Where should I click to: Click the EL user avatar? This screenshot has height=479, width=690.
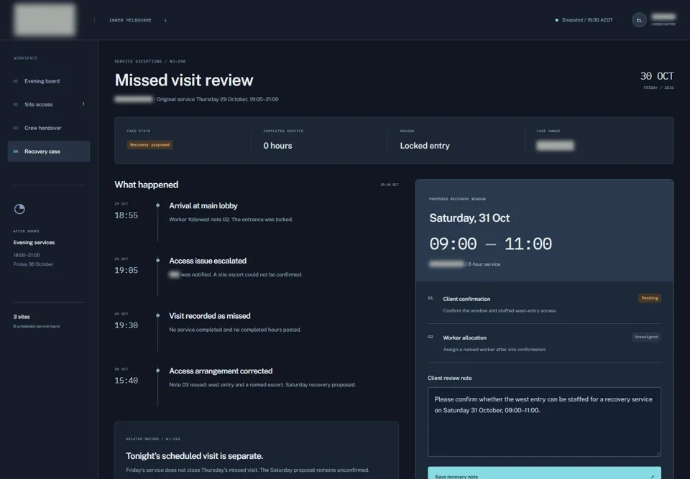click(639, 20)
